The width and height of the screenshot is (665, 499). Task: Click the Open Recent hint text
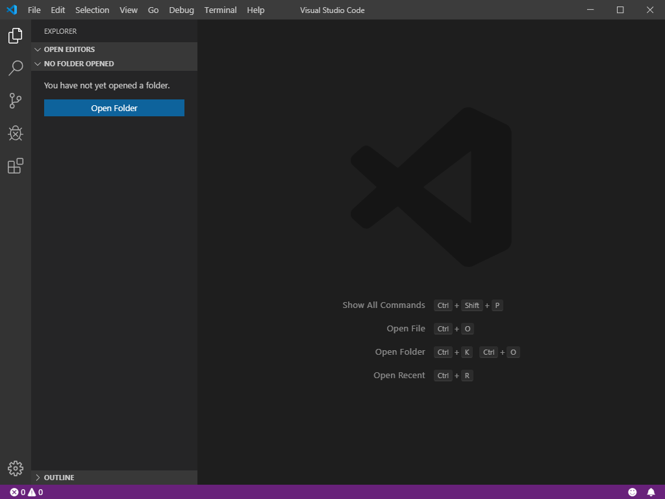[x=399, y=375]
